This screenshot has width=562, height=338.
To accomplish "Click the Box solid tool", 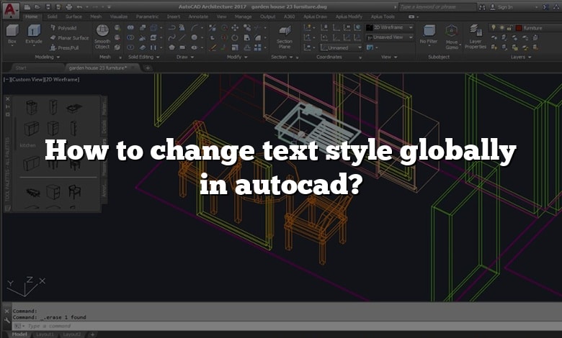I will (12, 35).
